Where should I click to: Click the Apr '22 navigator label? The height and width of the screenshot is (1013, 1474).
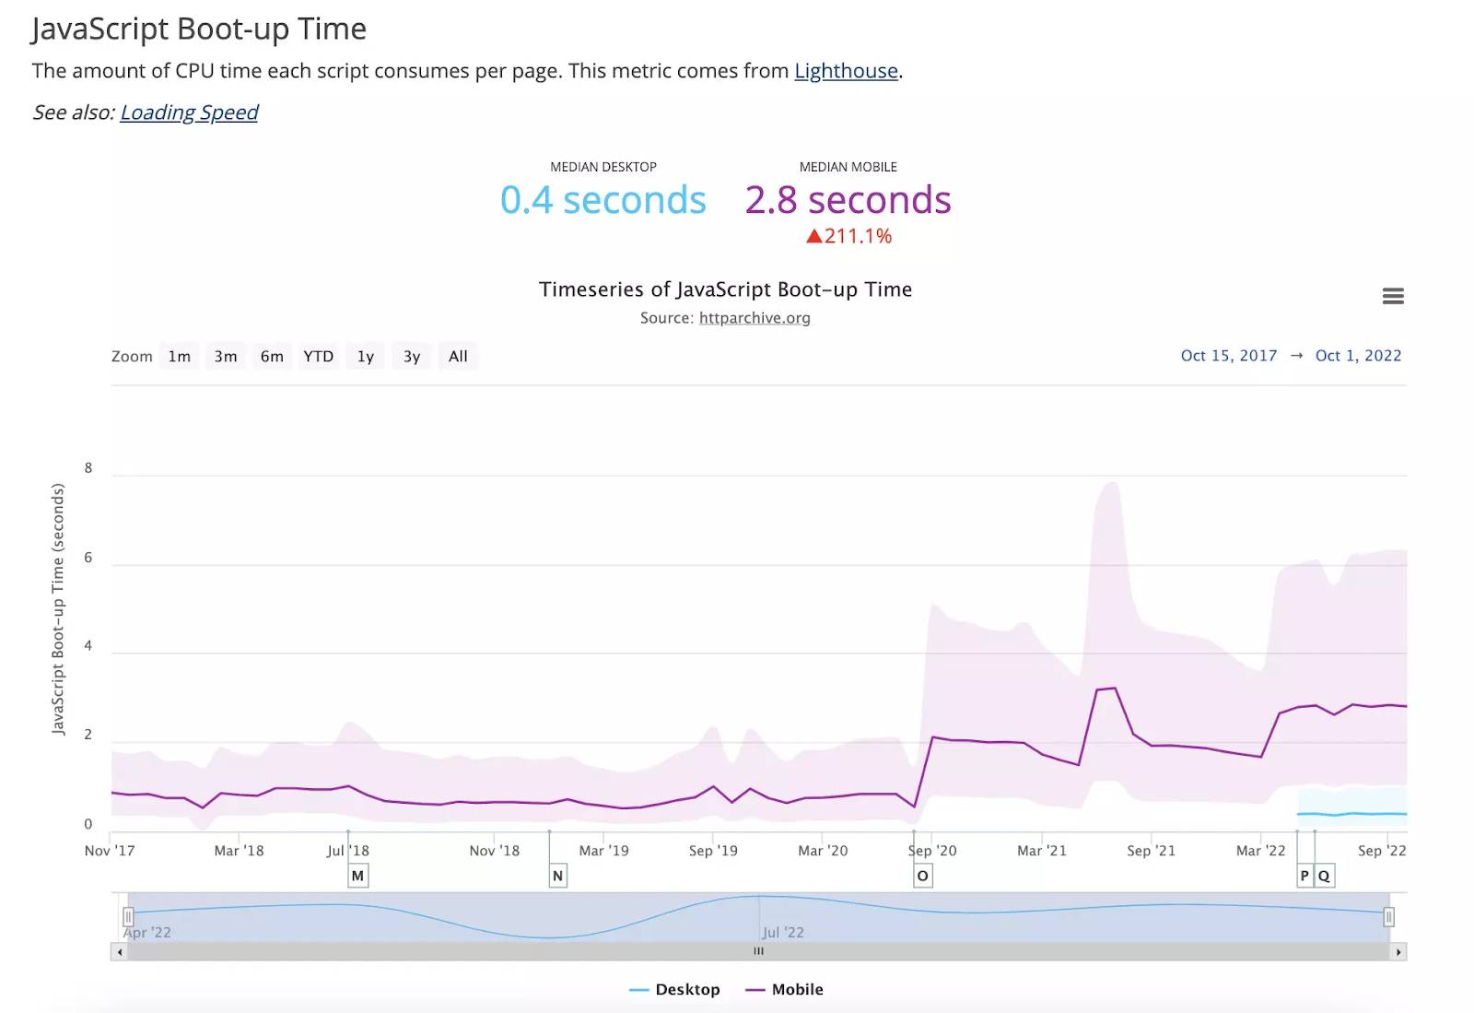147,933
